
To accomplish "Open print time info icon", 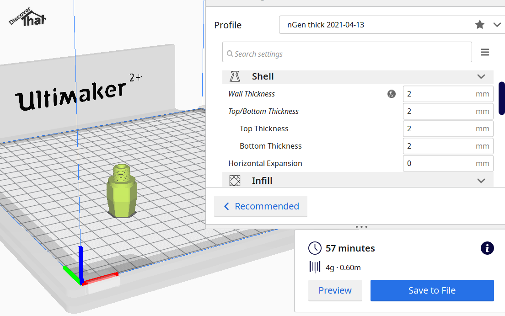I will [487, 248].
